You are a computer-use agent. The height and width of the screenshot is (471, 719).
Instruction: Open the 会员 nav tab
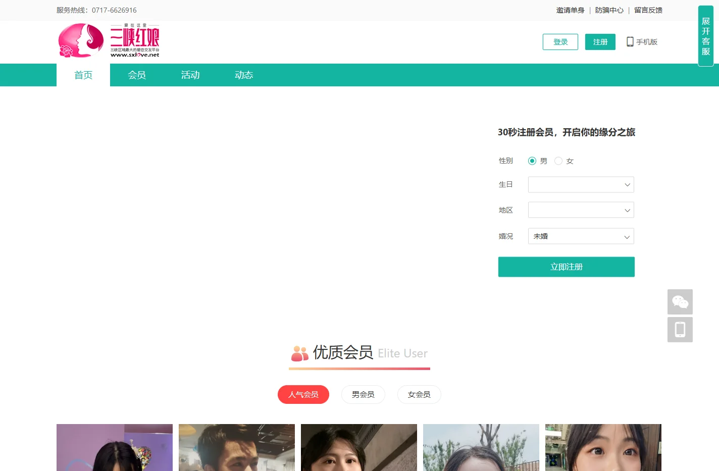pyautogui.click(x=137, y=75)
